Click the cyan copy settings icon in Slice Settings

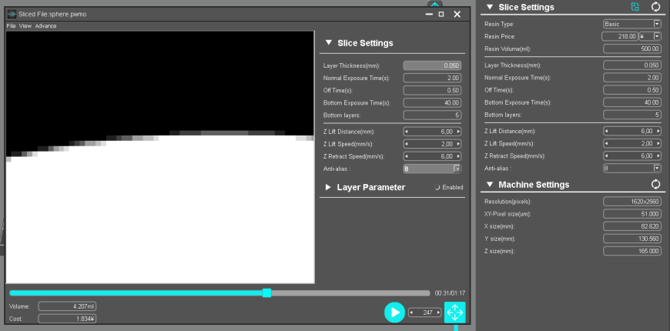click(635, 7)
